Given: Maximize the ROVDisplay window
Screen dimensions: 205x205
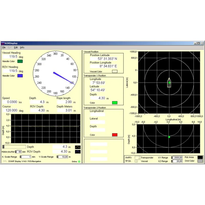Looking at the screenshot, I should coord(198,43).
